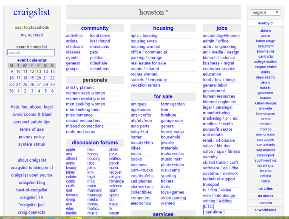Open the jobs section header
This screenshot has height=219, width=289.
click(222, 28)
